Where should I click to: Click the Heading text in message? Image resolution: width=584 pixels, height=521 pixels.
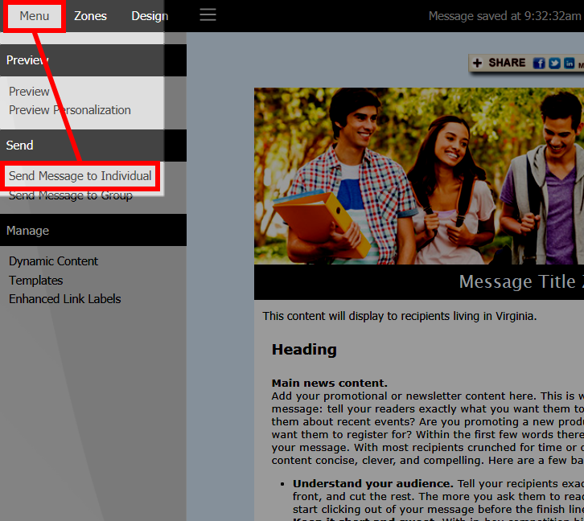coord(304,350)
